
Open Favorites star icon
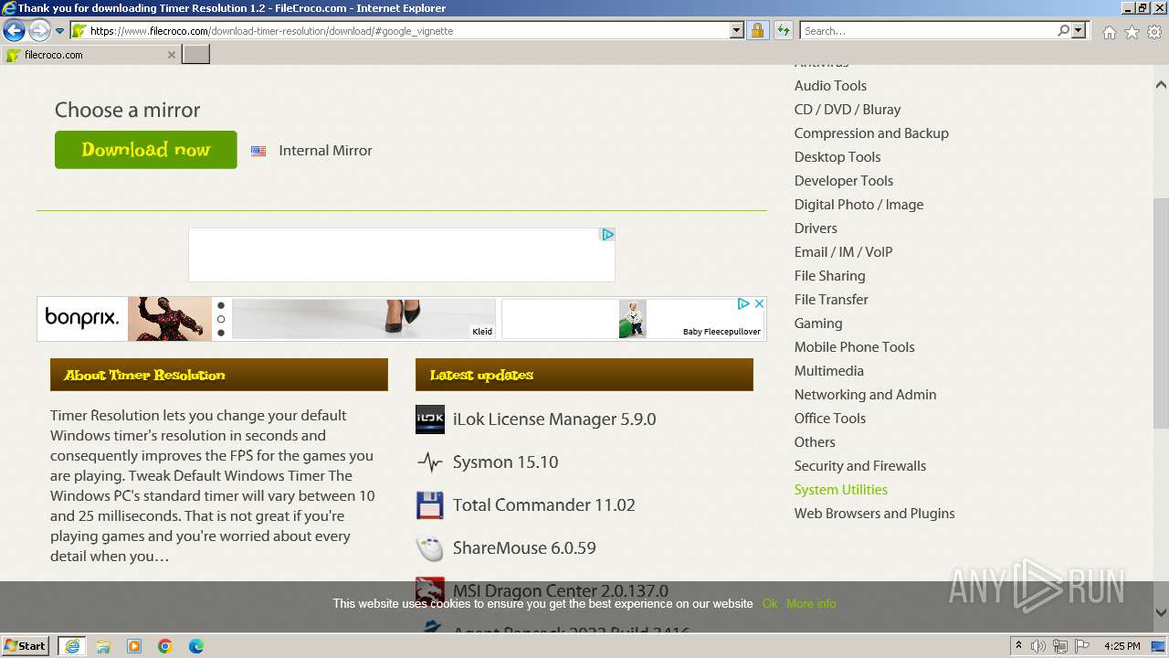(1132, 32)
